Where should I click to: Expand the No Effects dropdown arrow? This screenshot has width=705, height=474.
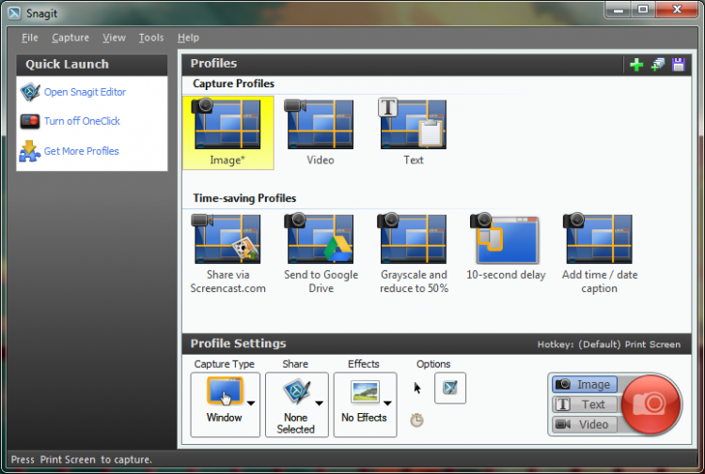[x=387, y=403]
